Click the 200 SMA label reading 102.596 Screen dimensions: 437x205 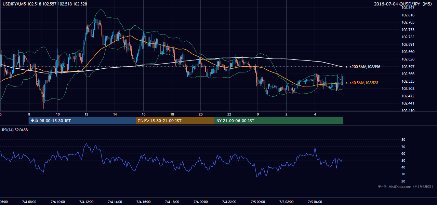coord(362,67)
